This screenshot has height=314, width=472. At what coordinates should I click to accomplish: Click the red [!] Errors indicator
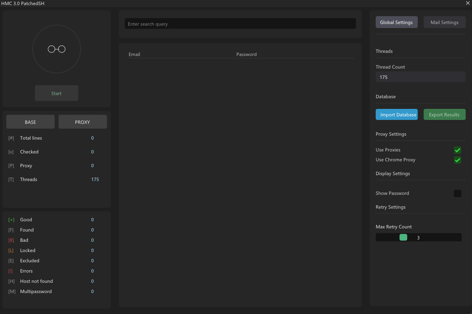(11, 271)
